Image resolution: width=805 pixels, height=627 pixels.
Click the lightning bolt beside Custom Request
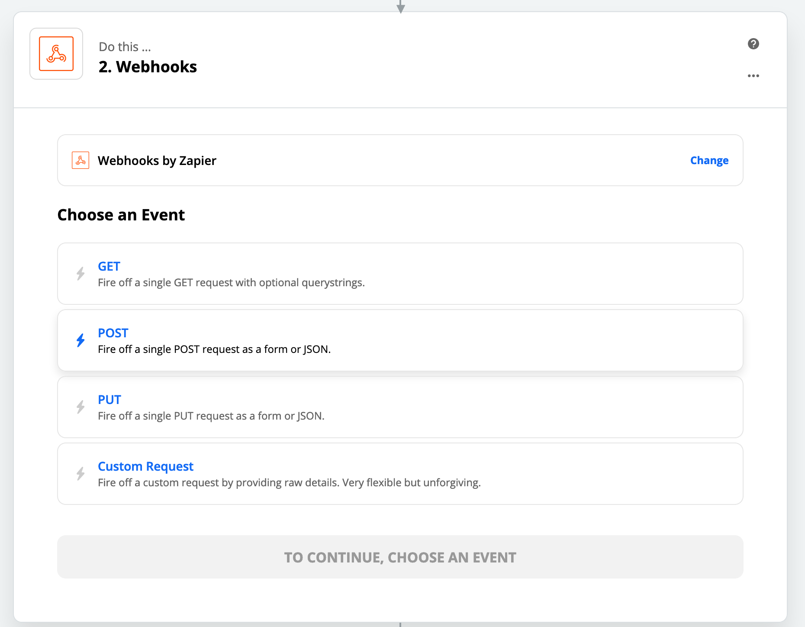point(80,474)
